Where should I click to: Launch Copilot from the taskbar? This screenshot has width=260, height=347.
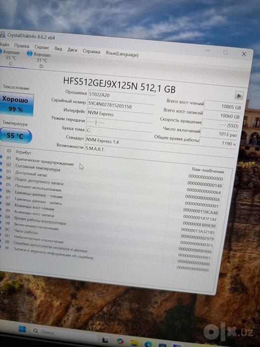(x=120, y=342)
